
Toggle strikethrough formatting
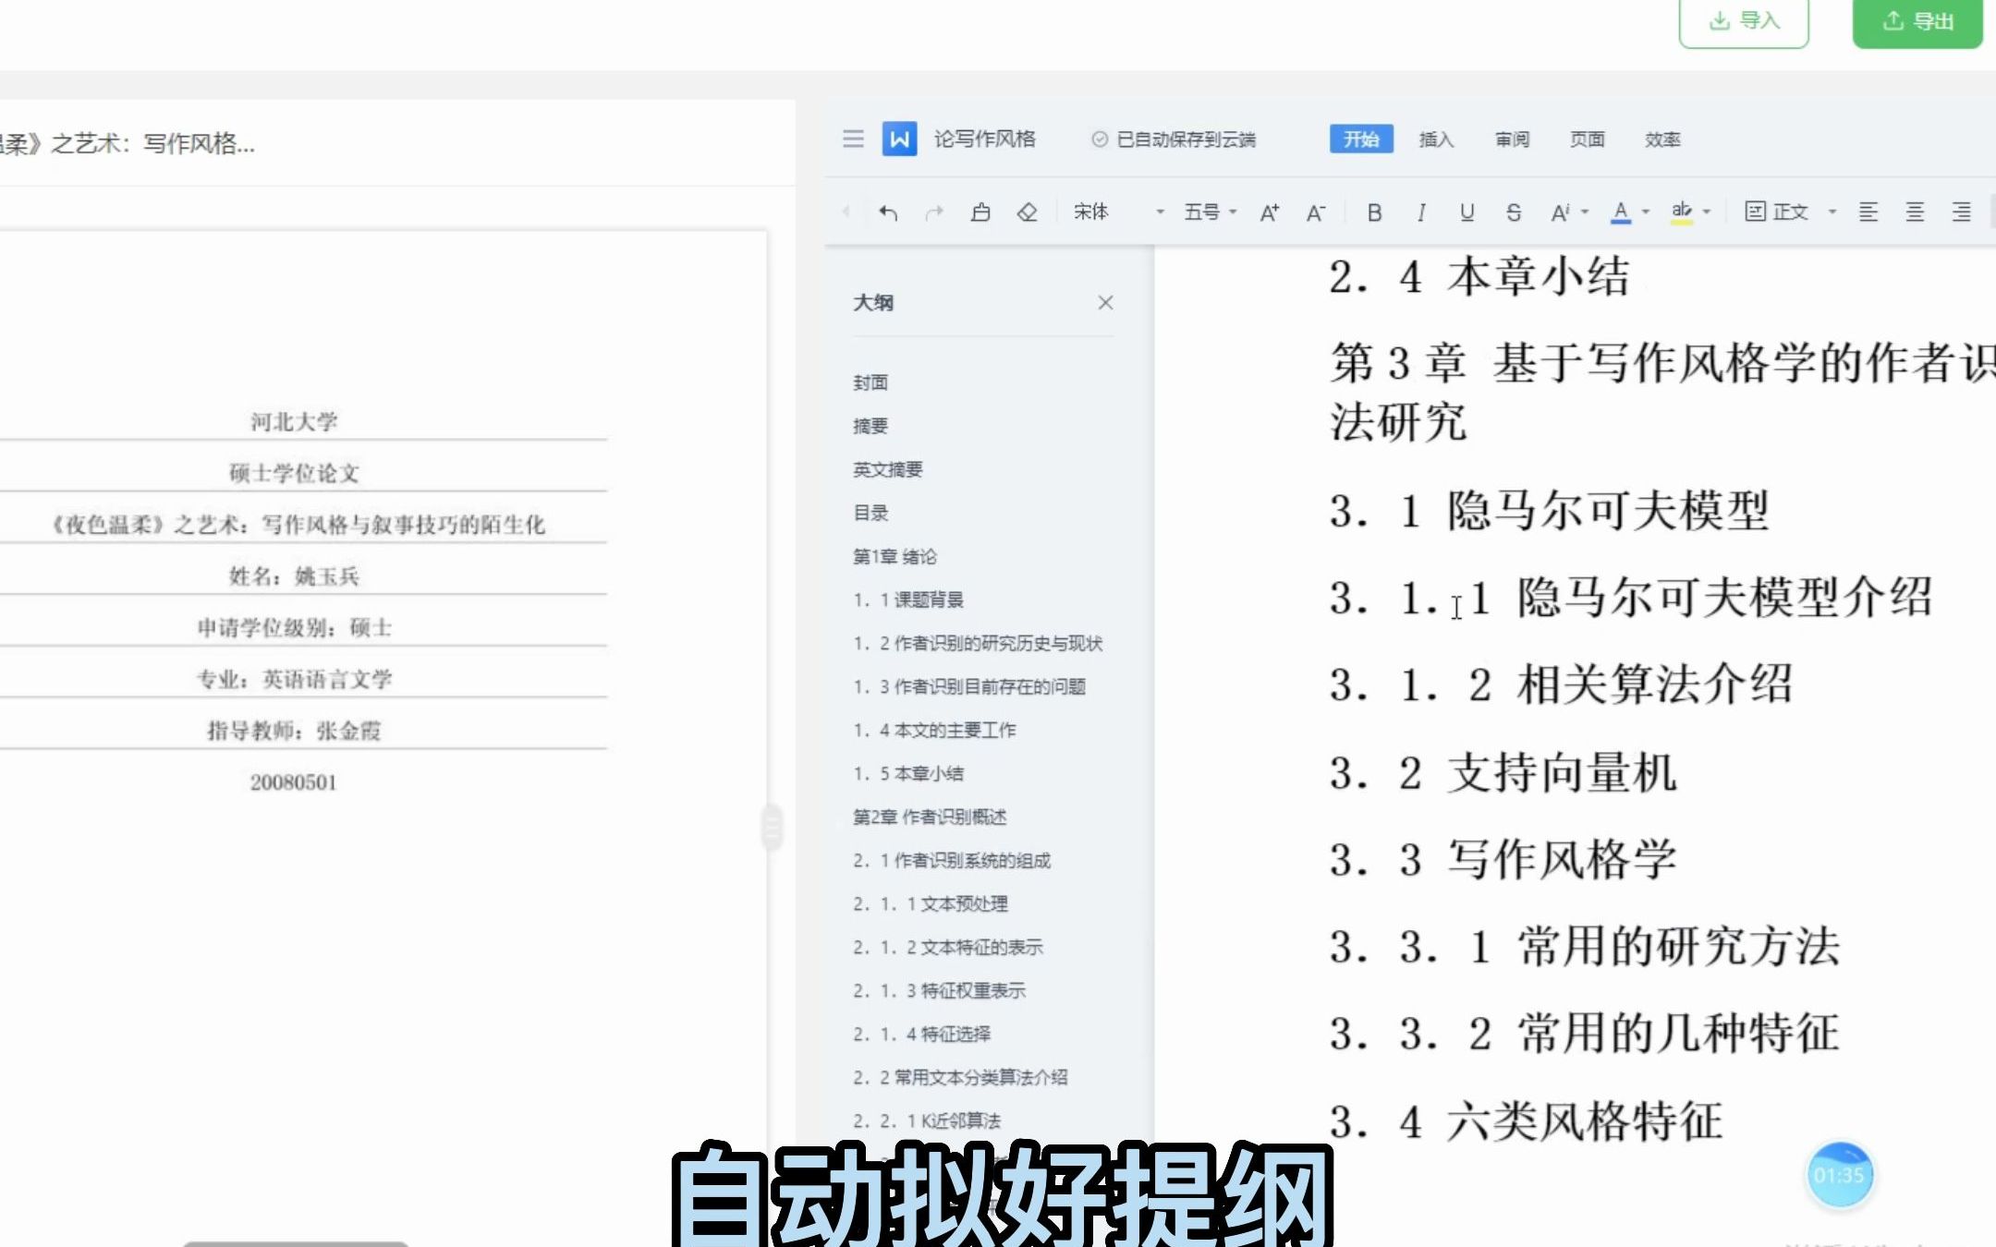point(1513,212)
